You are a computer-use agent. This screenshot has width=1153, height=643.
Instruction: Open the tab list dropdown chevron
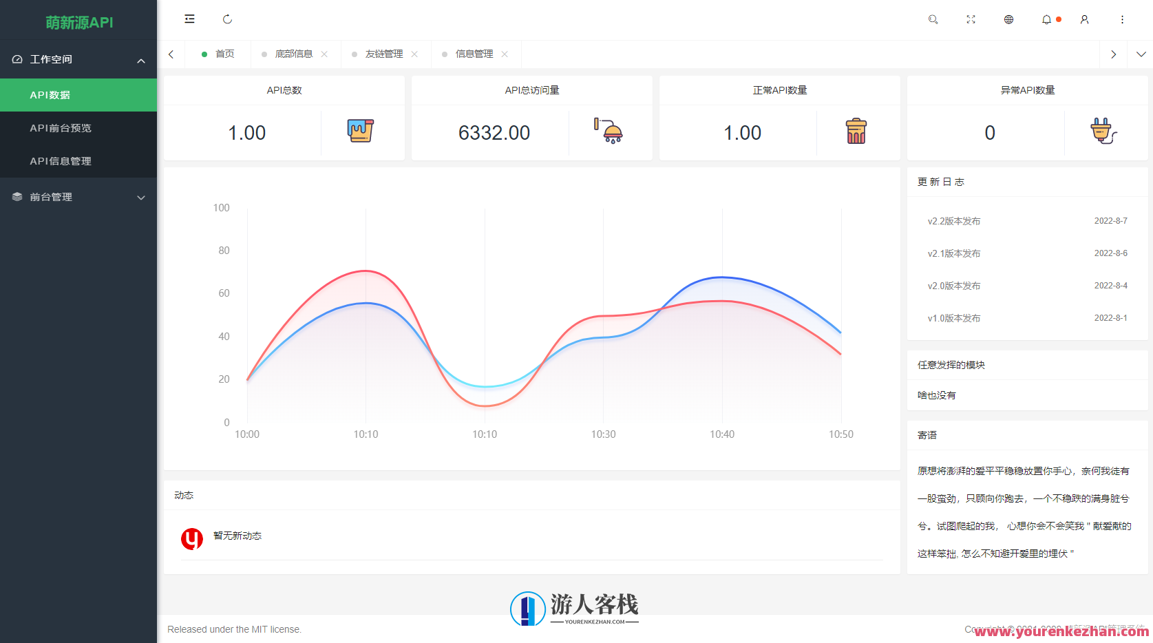coord(1142,54)
